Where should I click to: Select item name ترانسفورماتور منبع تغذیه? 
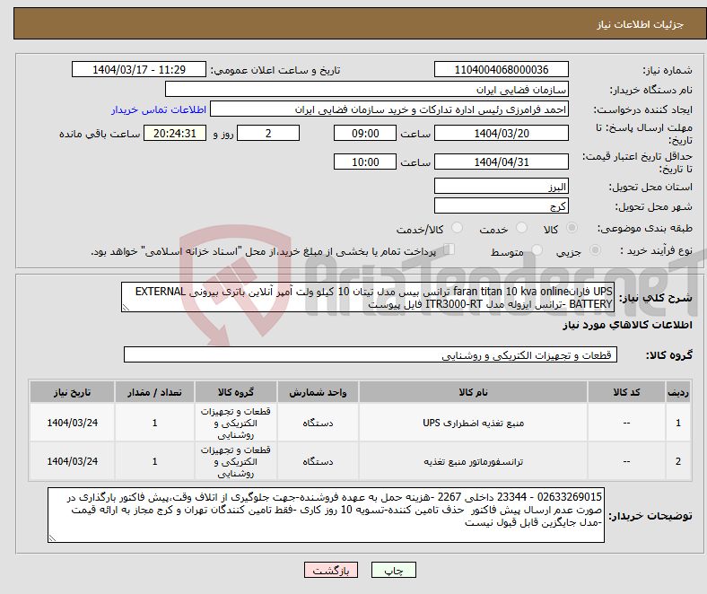pyautogui.click(x=473, y=461)
